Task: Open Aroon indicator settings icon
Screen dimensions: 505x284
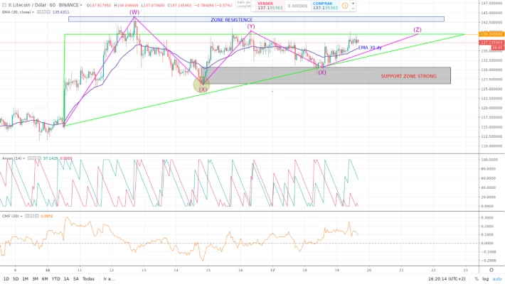Action: tap(34, 158)
